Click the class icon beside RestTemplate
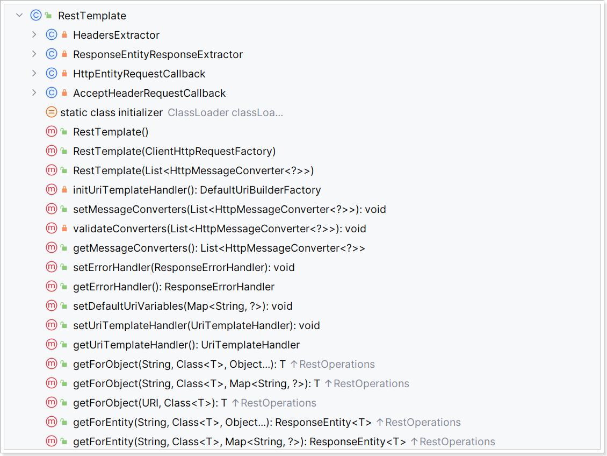607x456 pixels. tap(36, 16)
